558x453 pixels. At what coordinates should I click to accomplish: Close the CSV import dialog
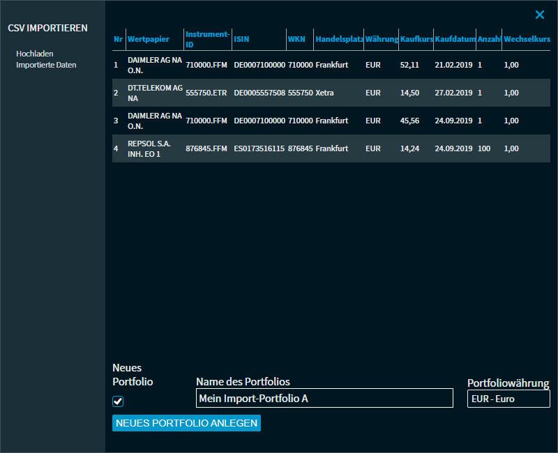click(539, 15)
